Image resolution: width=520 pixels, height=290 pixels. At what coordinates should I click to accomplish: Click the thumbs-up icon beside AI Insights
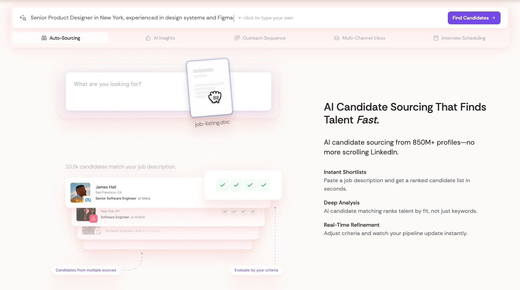(148, 38)
